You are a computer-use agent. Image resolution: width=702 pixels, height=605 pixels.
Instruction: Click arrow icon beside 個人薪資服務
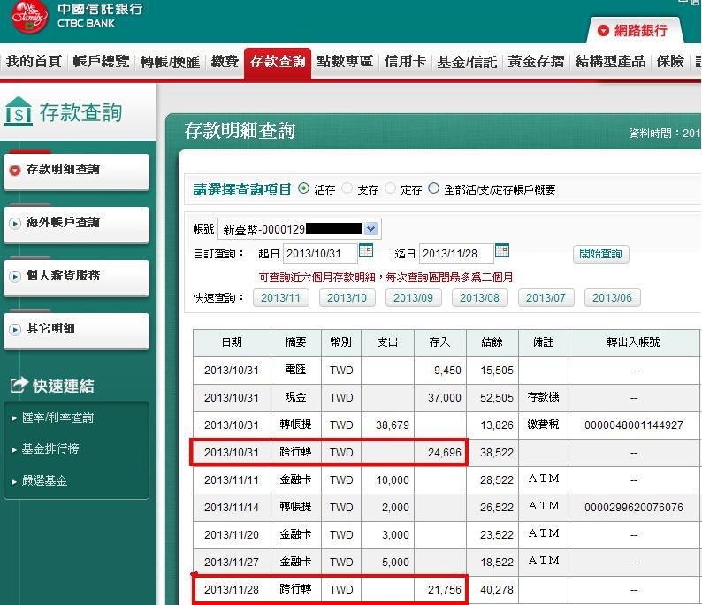tap(14, 276)
